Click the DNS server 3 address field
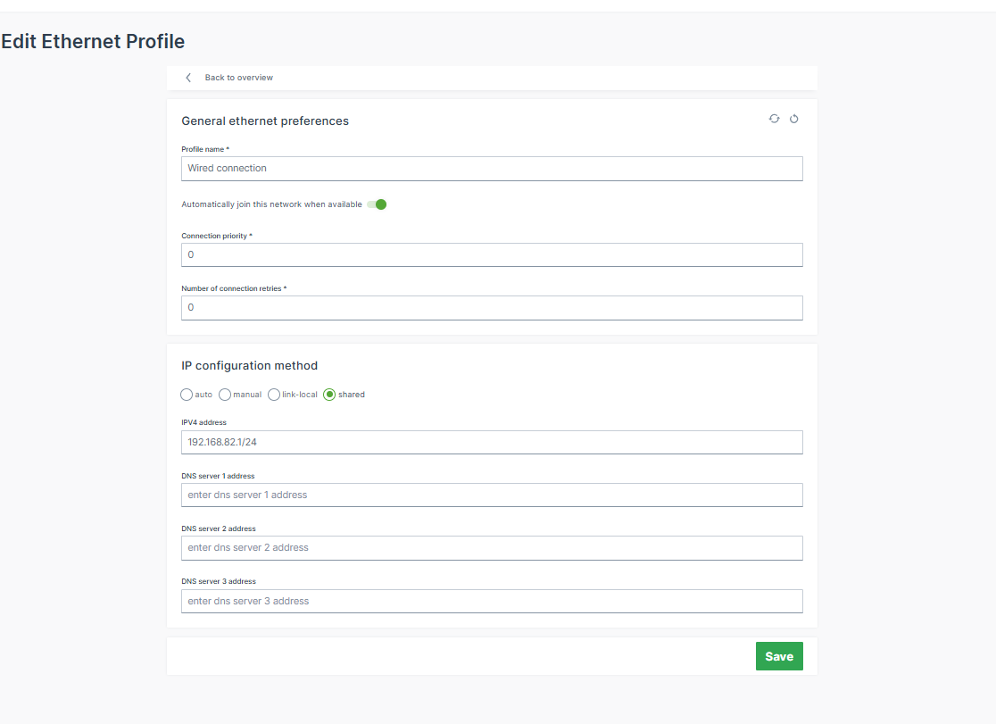The height and width of the screenshot is (724, 996). point(491,601)
